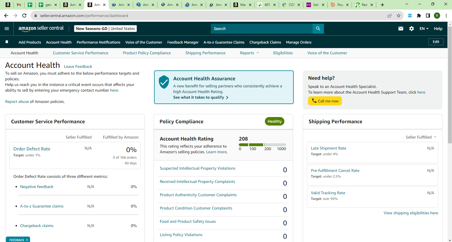Viewport: 452px width, 242px height.
Task: Reload the page with the refresh icon
Action: (24, 16)
